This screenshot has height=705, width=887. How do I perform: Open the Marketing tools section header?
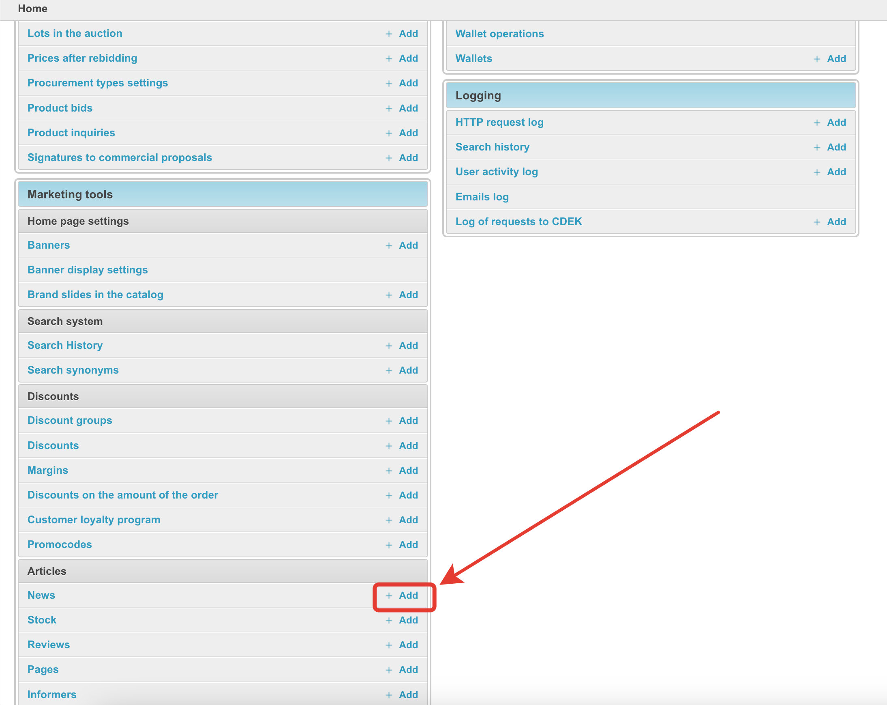click(x=70, y=194)
